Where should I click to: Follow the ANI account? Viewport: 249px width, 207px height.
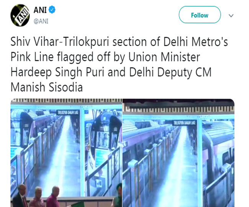tap(200, 15)
